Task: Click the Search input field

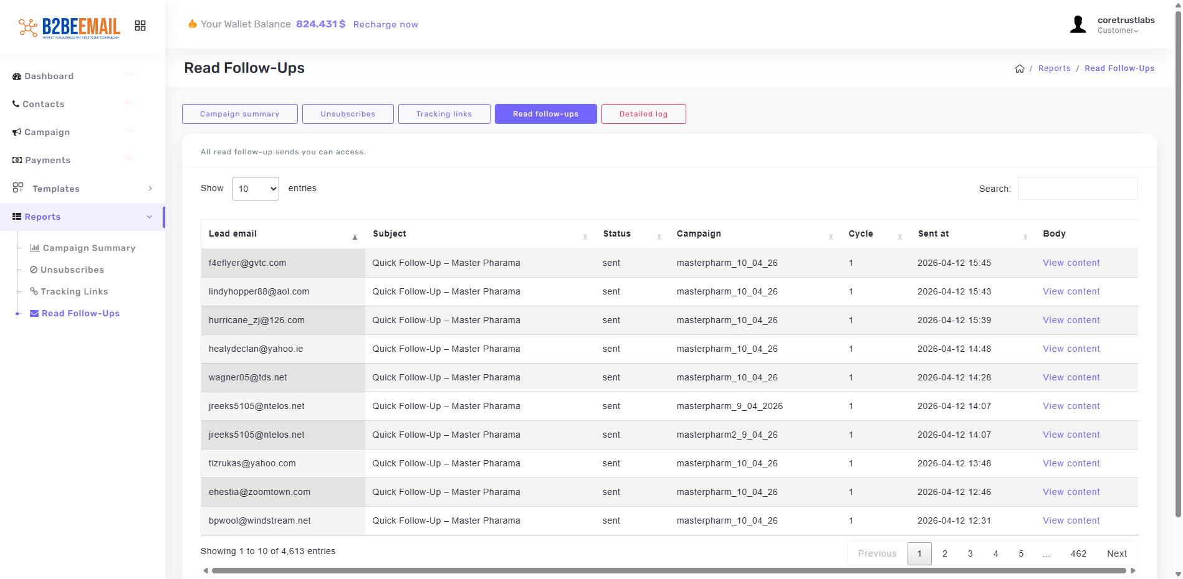Action: pos(1077,189)
